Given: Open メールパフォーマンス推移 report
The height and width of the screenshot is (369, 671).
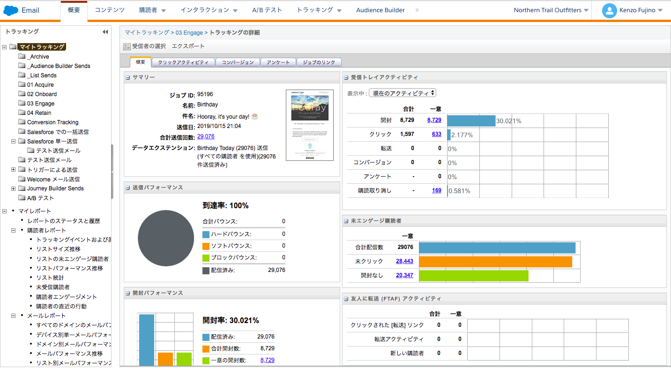Looking at the screenshot, I should point(69,354).
